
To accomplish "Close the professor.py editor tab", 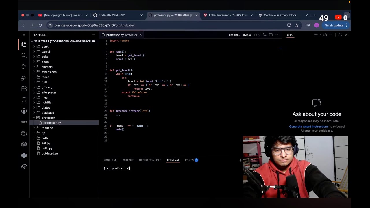I will click(x=140, y=35).
